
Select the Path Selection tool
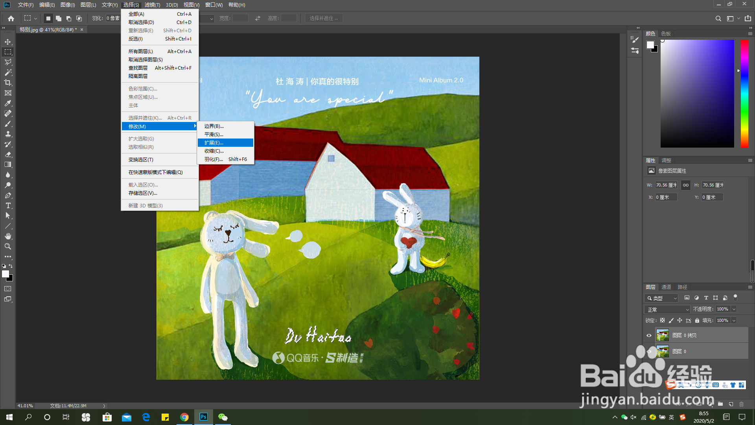pyautogui.click(x=8, y=216)
